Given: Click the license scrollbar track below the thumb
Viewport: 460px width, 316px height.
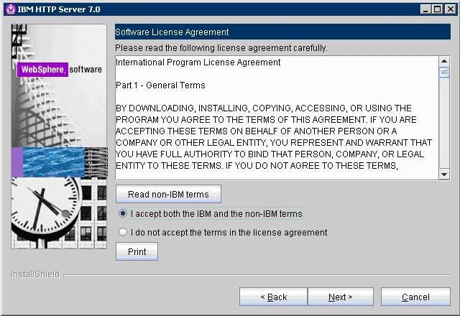Looking at the screenshot, I should (444, 124).
